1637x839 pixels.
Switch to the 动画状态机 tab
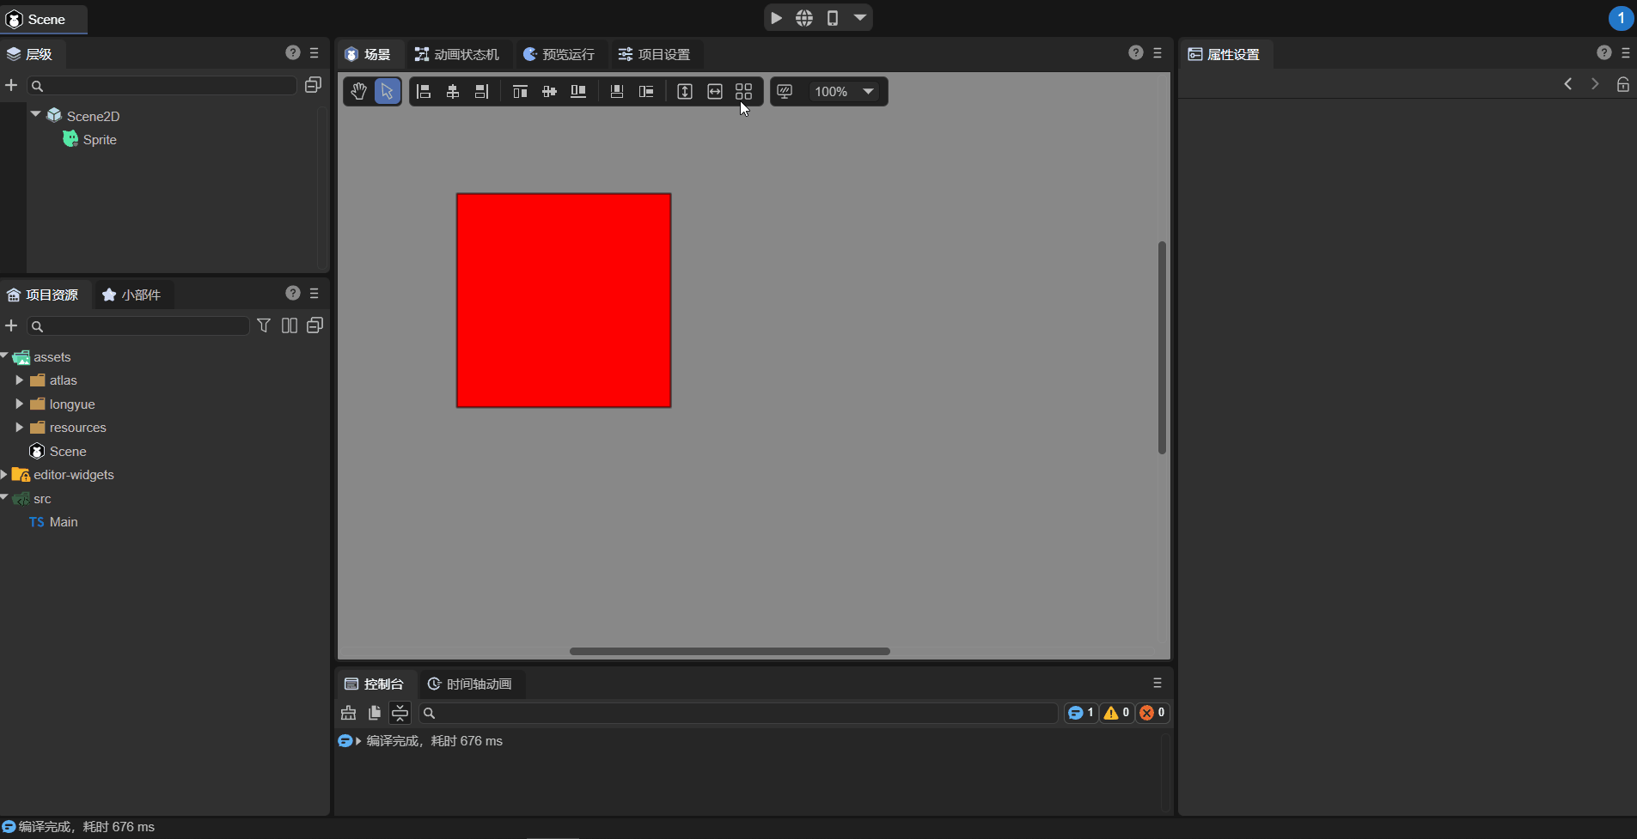[x=457, y=54]
